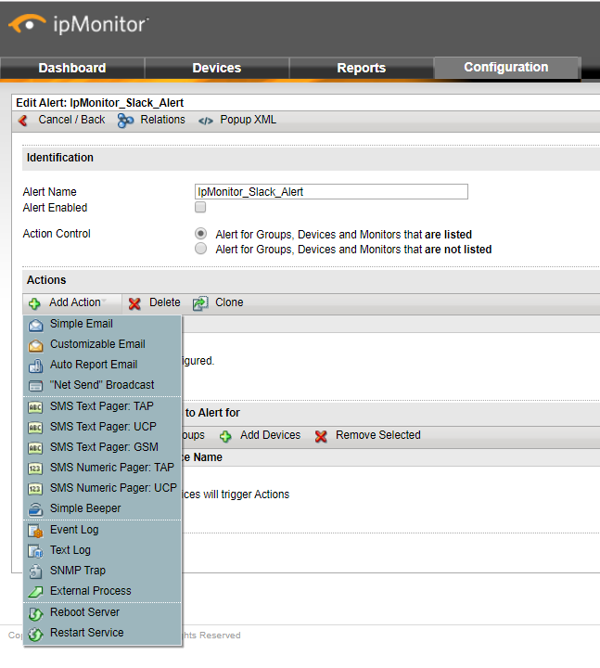Choose Auto Report Email menu entry
Viewport: 600px width, 668px height.
coord(102,365)
